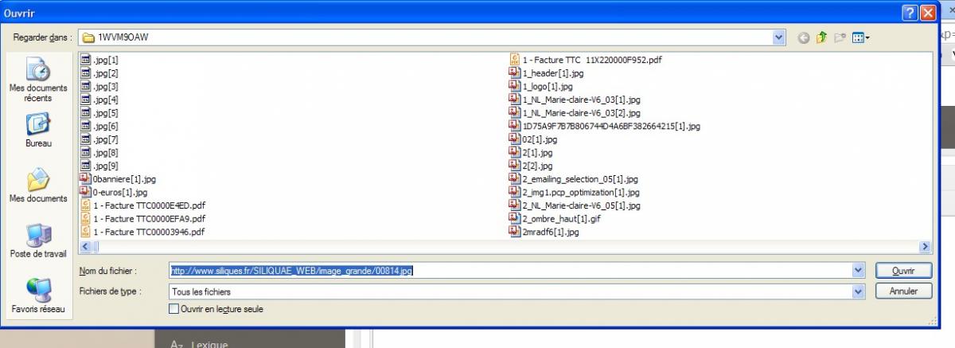Select file .jpg[8]
Screen dimensions: 955x348
point(106,152)
